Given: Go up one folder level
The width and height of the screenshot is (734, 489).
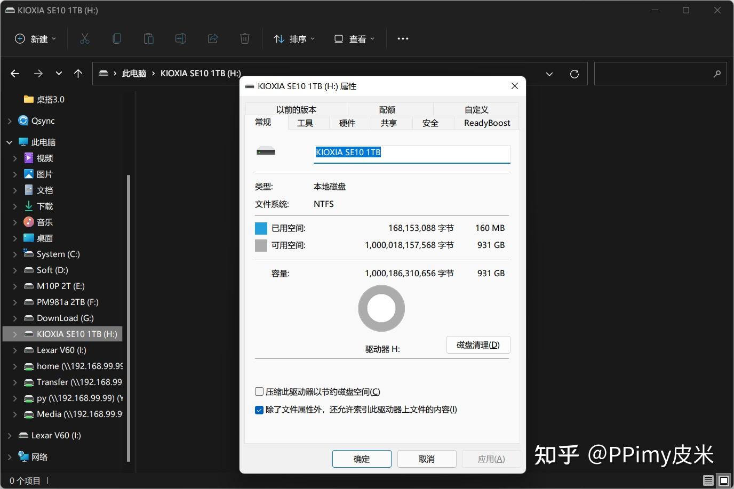Looking at the screenshot, I should pyautogui.click(x=78, y=74).
